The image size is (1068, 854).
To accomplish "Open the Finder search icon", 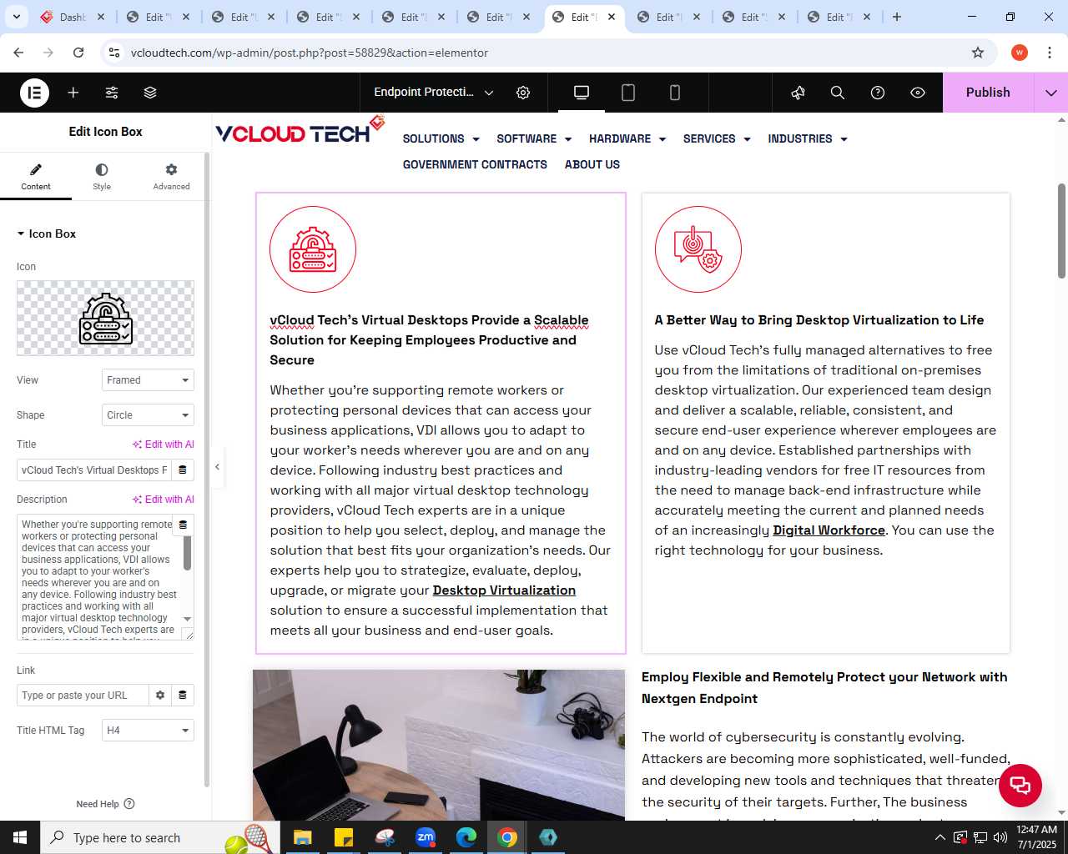I will [x=838, y=93].
